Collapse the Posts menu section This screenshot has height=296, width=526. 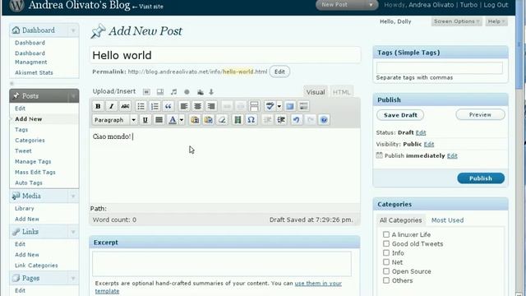point(73,96)
